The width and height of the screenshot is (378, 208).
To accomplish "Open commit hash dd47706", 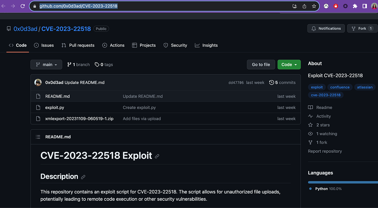I will pos(236,83).
